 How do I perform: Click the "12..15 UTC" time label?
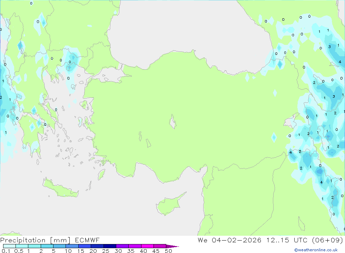(287, 240)
